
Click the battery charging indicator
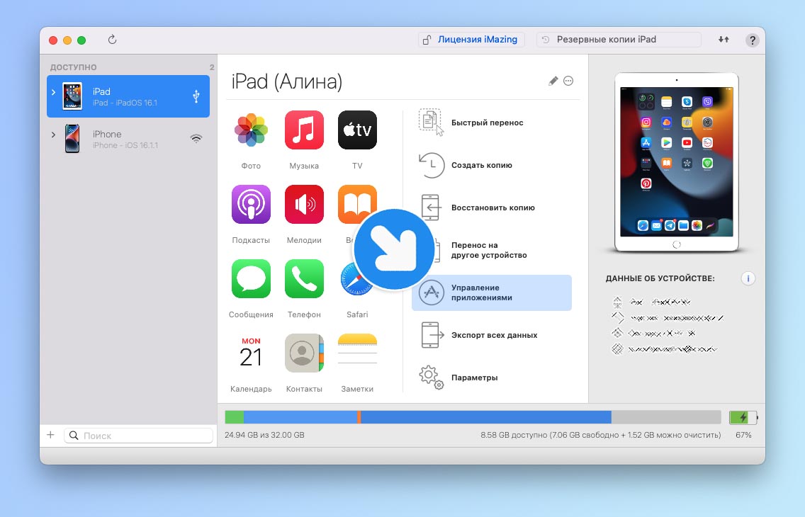tap(743, 418)
